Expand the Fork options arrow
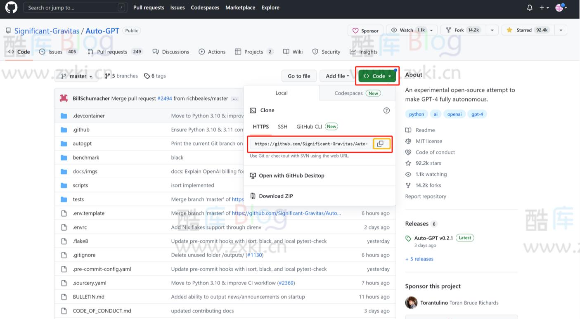This screenshot has height=319, width=580. pyautogui.click(x=492, y=30)
